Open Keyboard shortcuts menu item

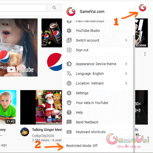98,132
